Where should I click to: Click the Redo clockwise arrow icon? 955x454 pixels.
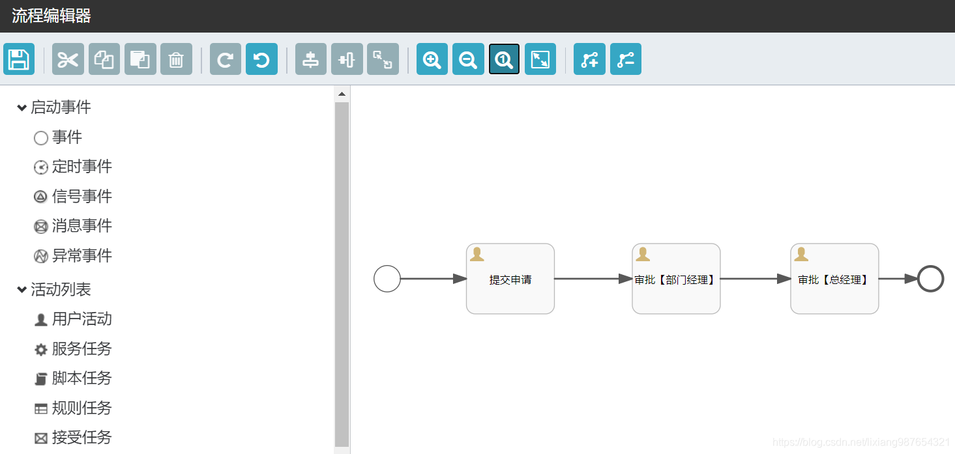226,59
